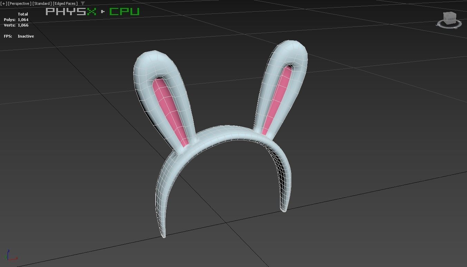Click the world axis tripod icon

pos(11,255)
